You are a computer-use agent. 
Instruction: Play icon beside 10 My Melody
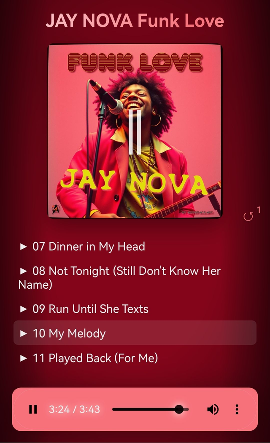[x=24, y=334]
